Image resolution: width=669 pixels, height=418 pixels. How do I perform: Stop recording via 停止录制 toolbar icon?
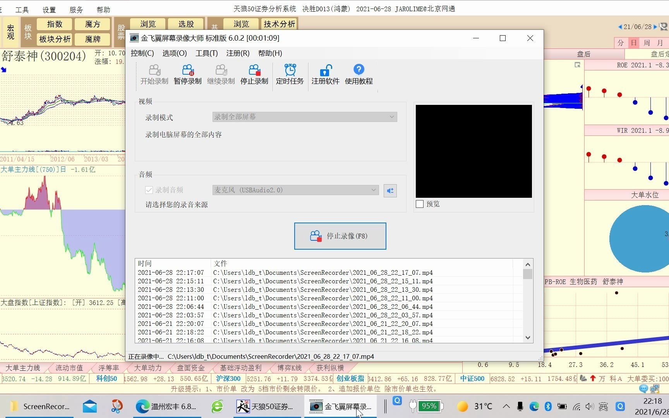pos(254,75)
